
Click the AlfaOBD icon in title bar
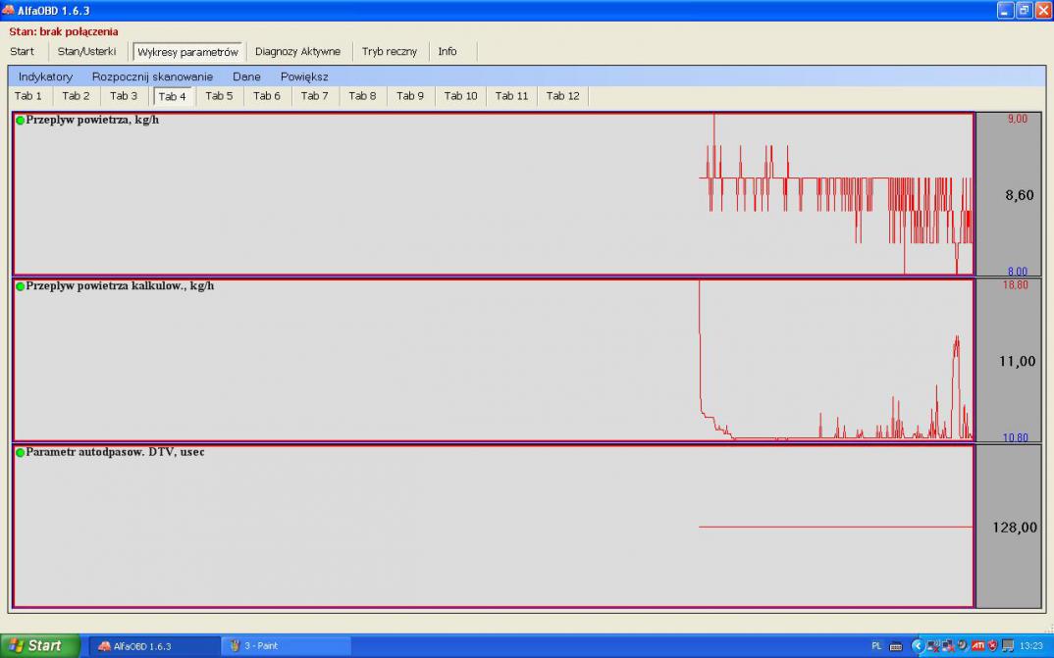pyautogui.click(x=9, y=10)
